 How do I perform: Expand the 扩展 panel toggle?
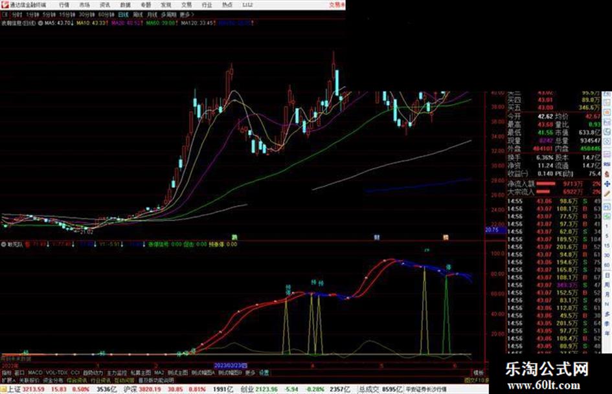point(8,380)
